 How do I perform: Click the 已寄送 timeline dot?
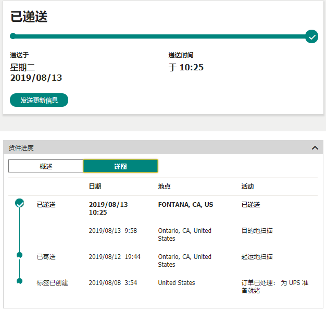(20, 255)
